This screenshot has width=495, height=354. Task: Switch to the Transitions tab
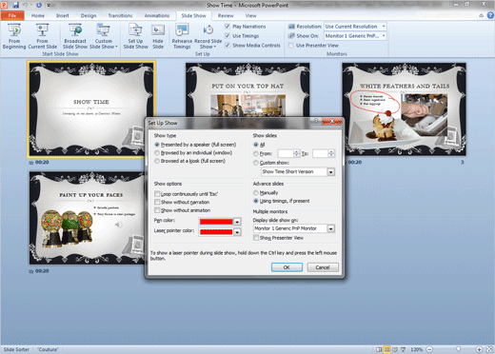(x=120, y=15)
